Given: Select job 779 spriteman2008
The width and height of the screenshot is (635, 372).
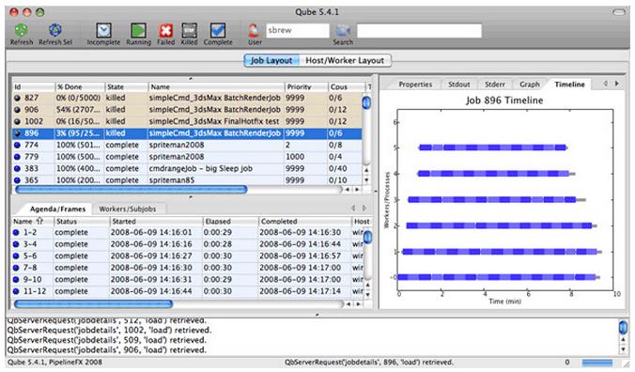Looking at the screenshot, I should tap(187, 157).
